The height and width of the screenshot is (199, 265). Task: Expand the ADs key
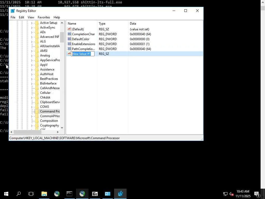click(x=32, y=32)
